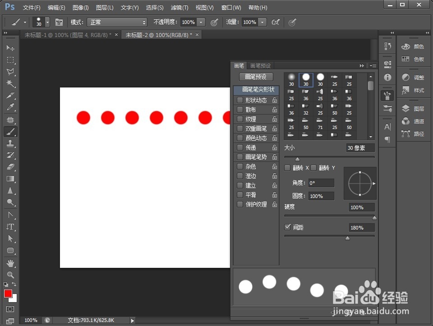Select the Brush tool in toolbox
Viewport: 433px width, 326px height.
tap(10, 132)
